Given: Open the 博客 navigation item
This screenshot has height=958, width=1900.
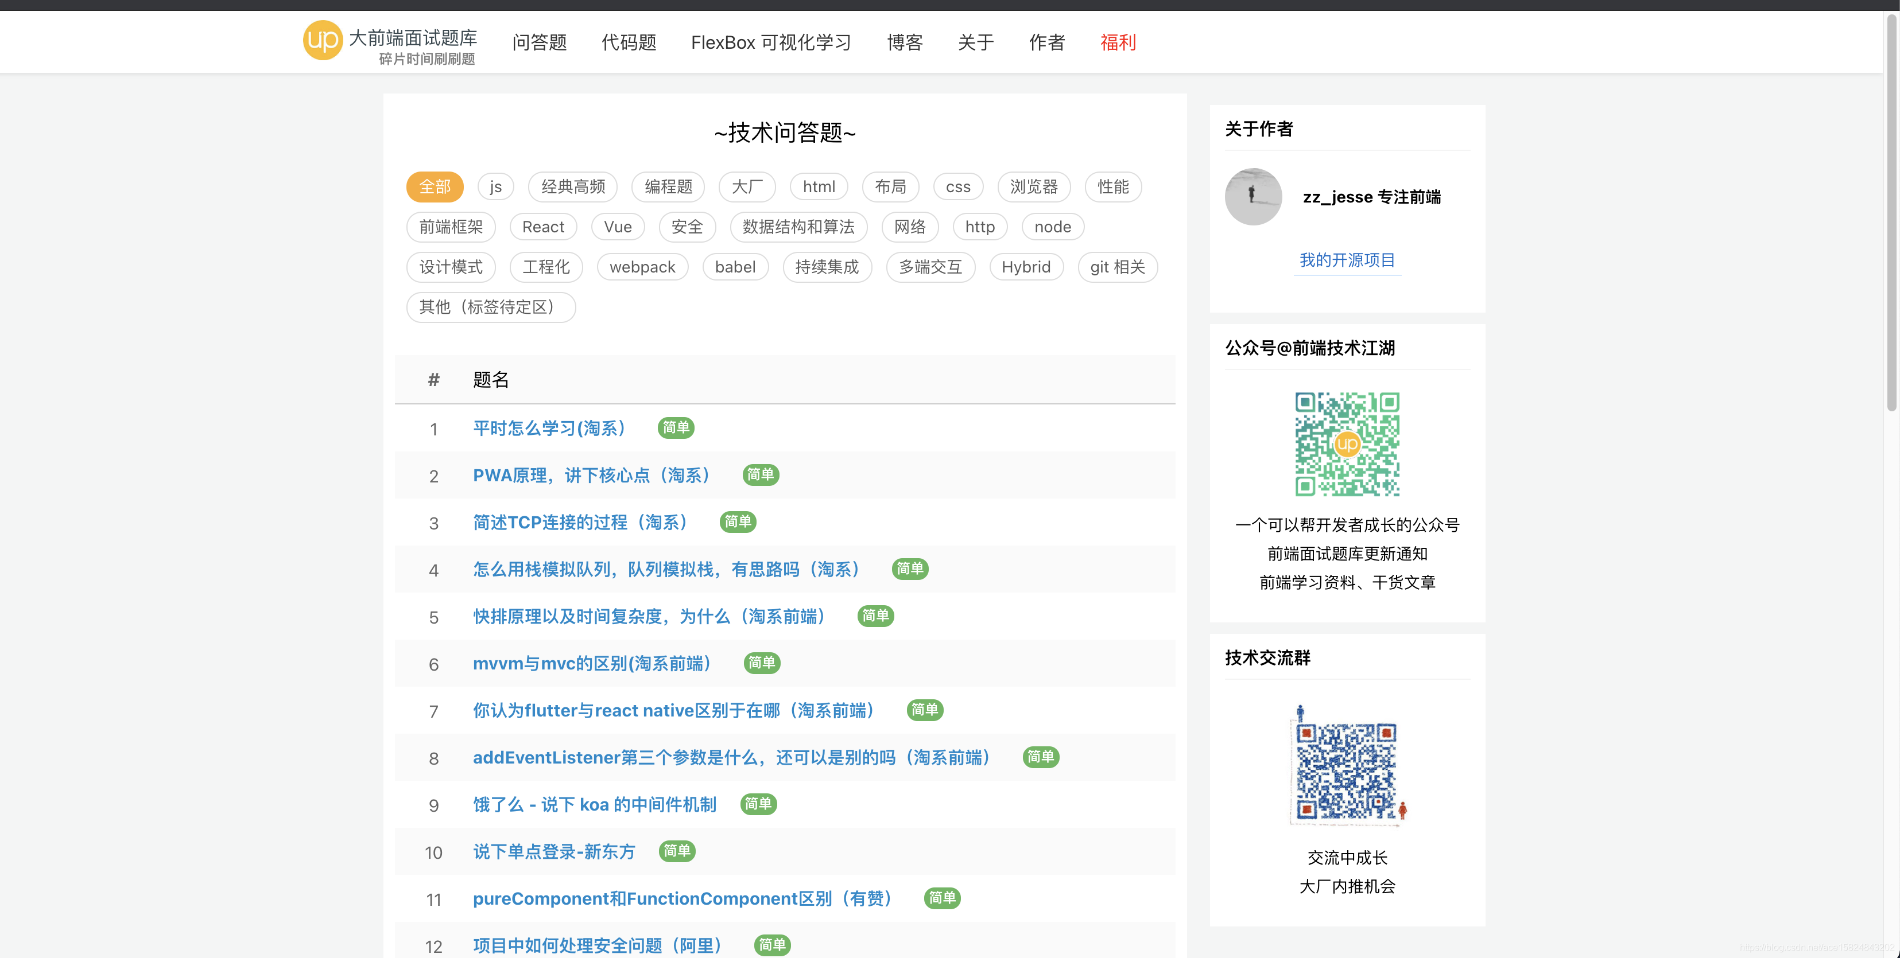Looking at the screenshot, I should [x=905, y=43].
